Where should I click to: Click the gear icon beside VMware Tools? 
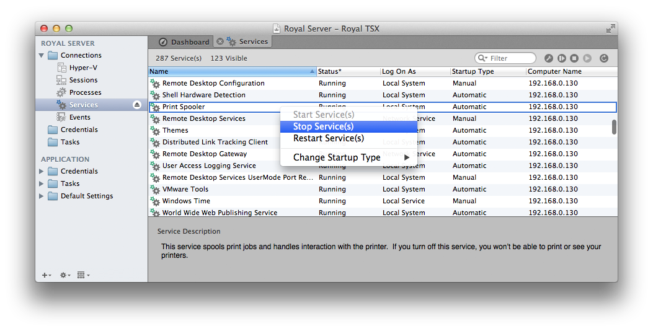pyautogui.click(x=155, y=190)
